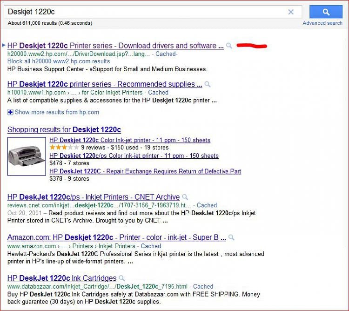
Task: Click the www.databazaar.com Inkjet_Cartridge URL text
Action: pos(97,286)
